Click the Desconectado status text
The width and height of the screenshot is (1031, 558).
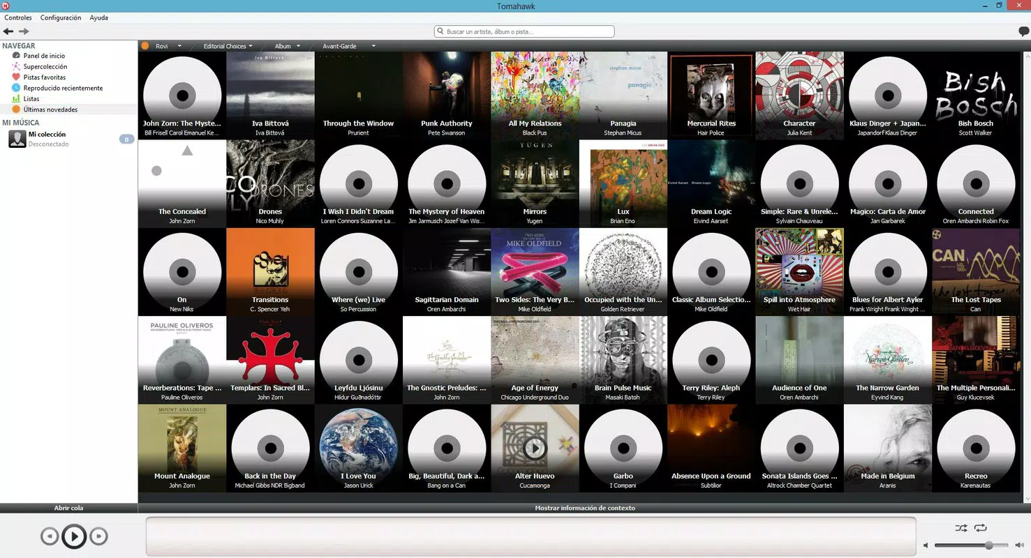49,144
